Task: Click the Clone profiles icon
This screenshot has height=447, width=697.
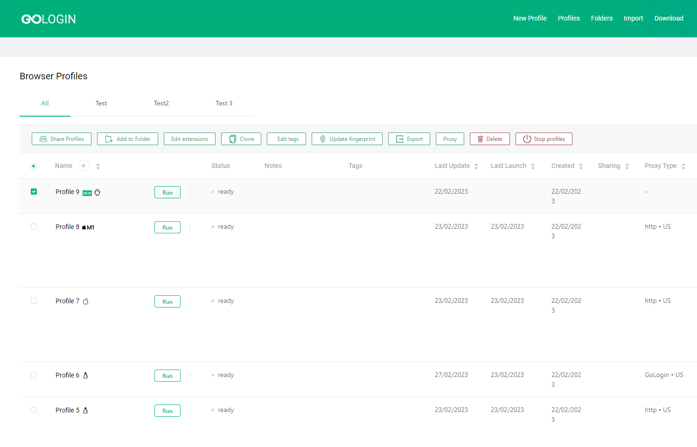Action: (232, 139)
